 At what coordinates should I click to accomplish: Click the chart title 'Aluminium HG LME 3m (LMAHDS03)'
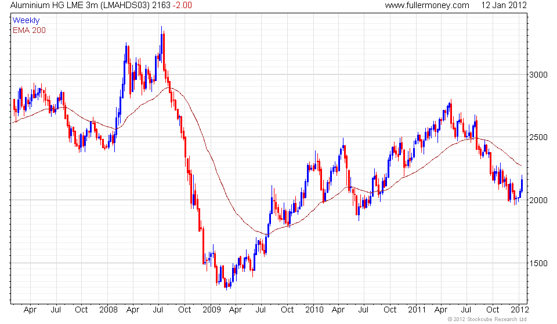tap(80, 5)
